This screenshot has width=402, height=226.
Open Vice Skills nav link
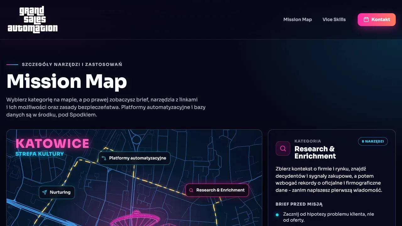click(x=334, y=19)
